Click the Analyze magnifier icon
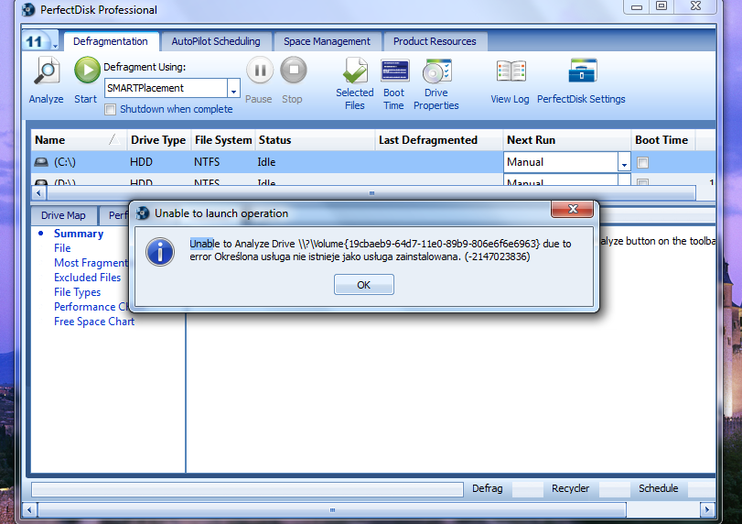The height and width of the screenshot is (524, 742). (x=47, y=72)
